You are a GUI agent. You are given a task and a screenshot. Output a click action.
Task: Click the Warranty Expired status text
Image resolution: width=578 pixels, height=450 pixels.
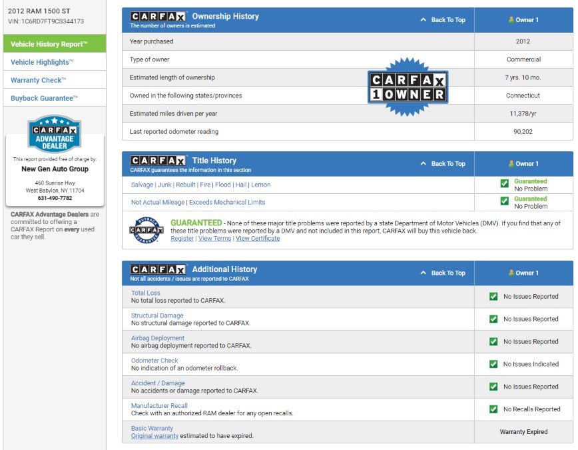pos(523,431)
